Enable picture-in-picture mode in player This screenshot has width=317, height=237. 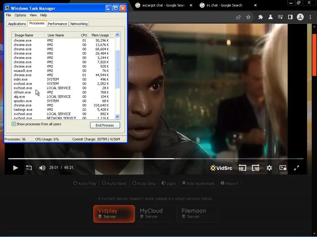pyautogui.click(x=283, y=168)
